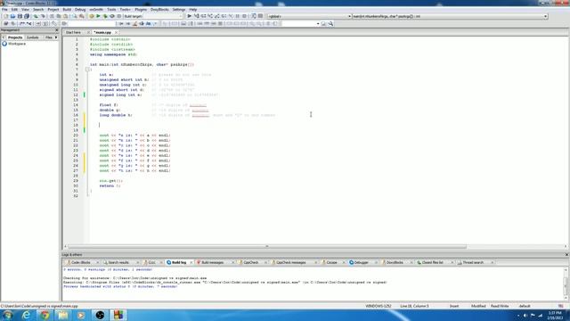Open the search text dropdown arrow

click(318, 24)
